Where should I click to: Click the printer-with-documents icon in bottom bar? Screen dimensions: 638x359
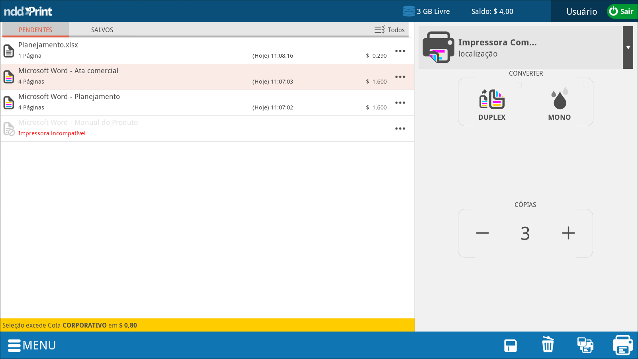click(585, 345)
